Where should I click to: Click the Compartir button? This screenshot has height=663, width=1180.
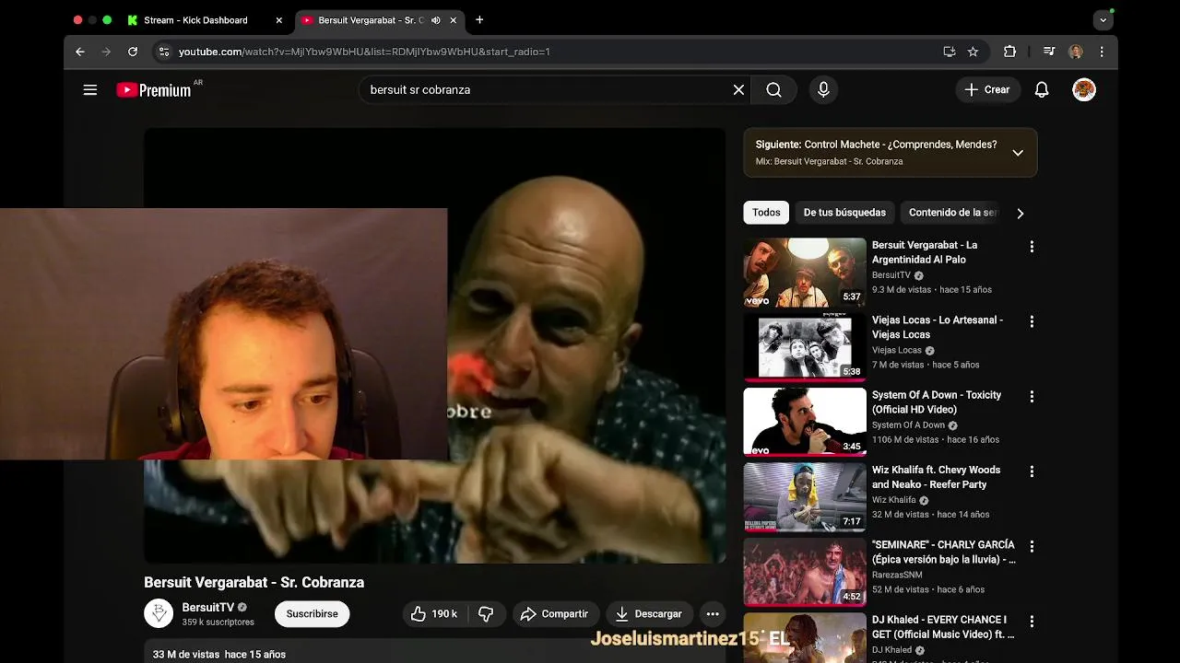(554, 614)
